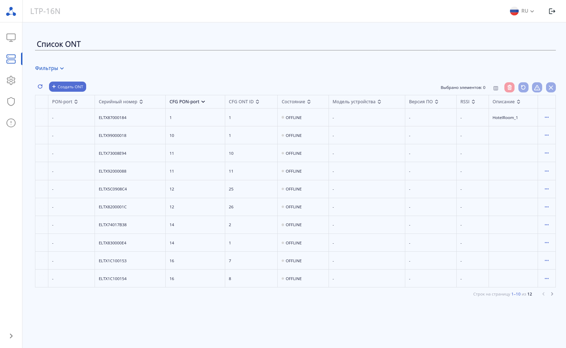Open actions menu for ELTX87000184 row
566x348 pixels.
[547, 117]
